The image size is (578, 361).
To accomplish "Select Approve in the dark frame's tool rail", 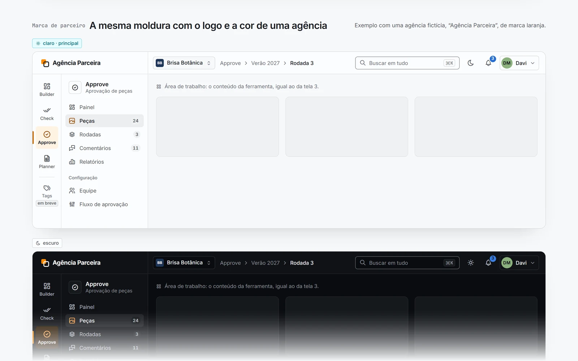I will click(47, 338).
